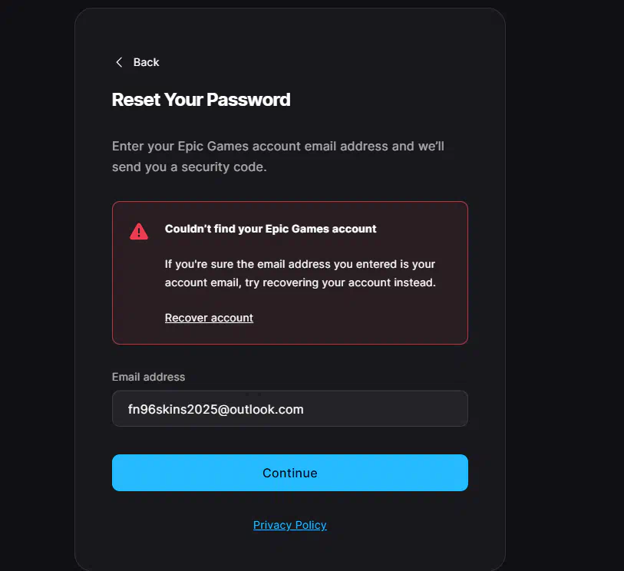Click the security code instruction paragraph

(x=278, y=157)
